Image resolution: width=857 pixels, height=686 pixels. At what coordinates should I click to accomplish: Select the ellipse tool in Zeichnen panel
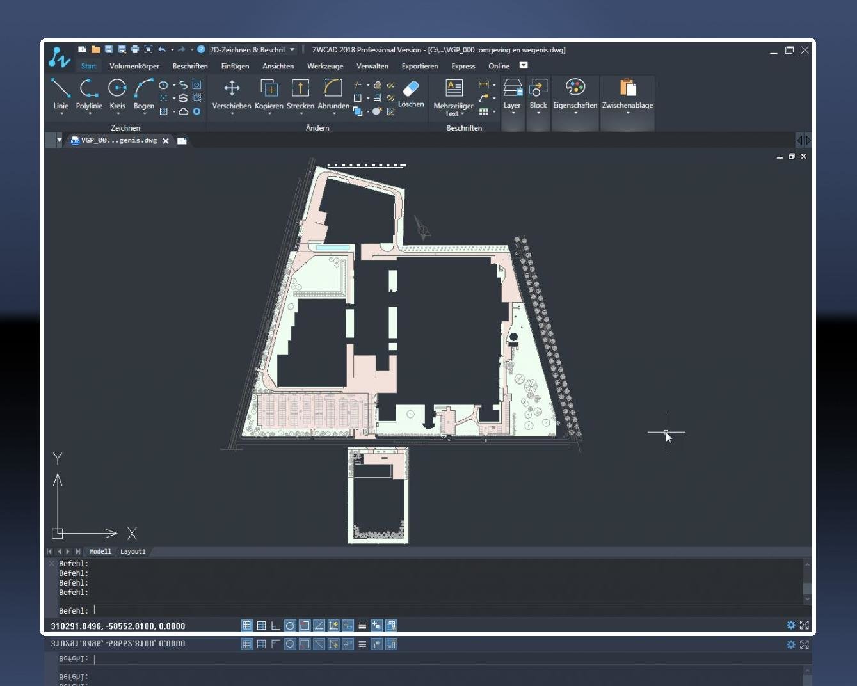(x=163, y=85)
